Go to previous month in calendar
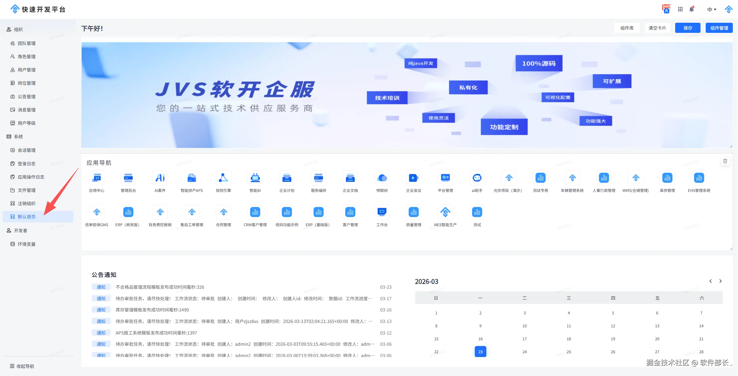This screenshot has width=738, height=376. pyautogui.click(x=711, y=281)
